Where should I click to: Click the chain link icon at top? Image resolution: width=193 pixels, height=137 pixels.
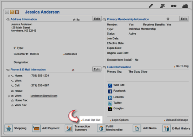pyautogui.click(x=173, y=6)
